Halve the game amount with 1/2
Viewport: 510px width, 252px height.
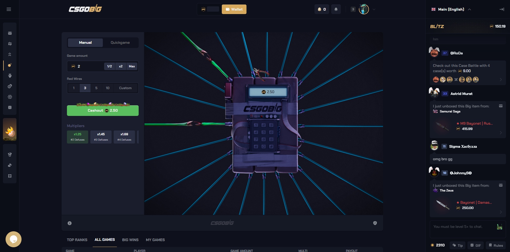(x=109, y=66)
